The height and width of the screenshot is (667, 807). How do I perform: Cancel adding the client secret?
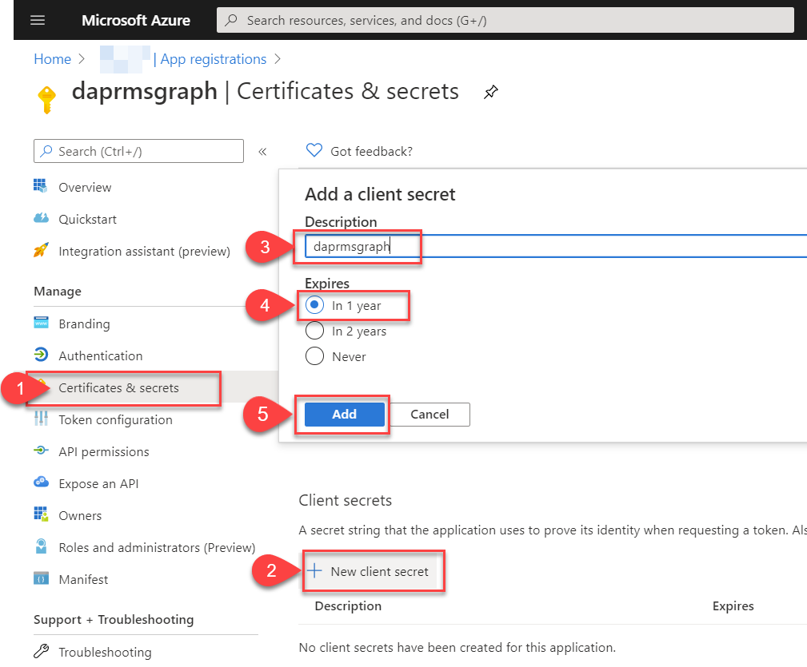click(429, 414)
